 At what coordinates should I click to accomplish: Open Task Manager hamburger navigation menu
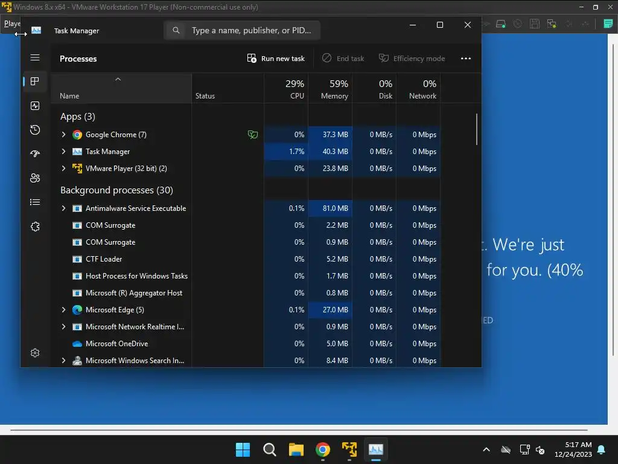coord(35,57)
